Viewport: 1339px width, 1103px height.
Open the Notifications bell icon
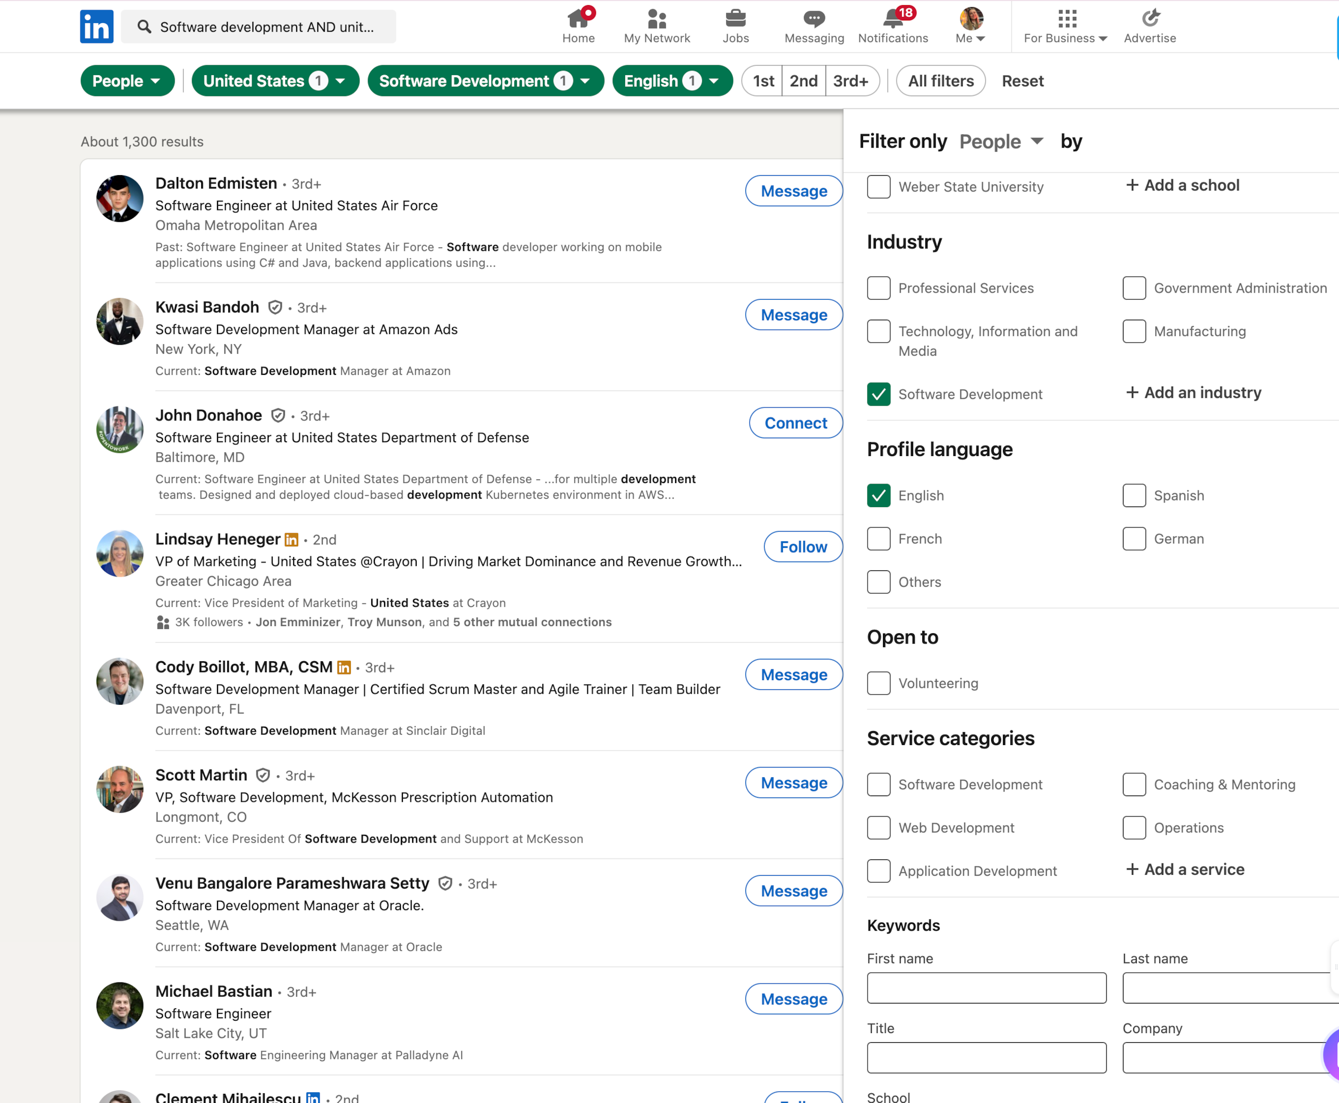pyautogui.click(x=892, y=18)
